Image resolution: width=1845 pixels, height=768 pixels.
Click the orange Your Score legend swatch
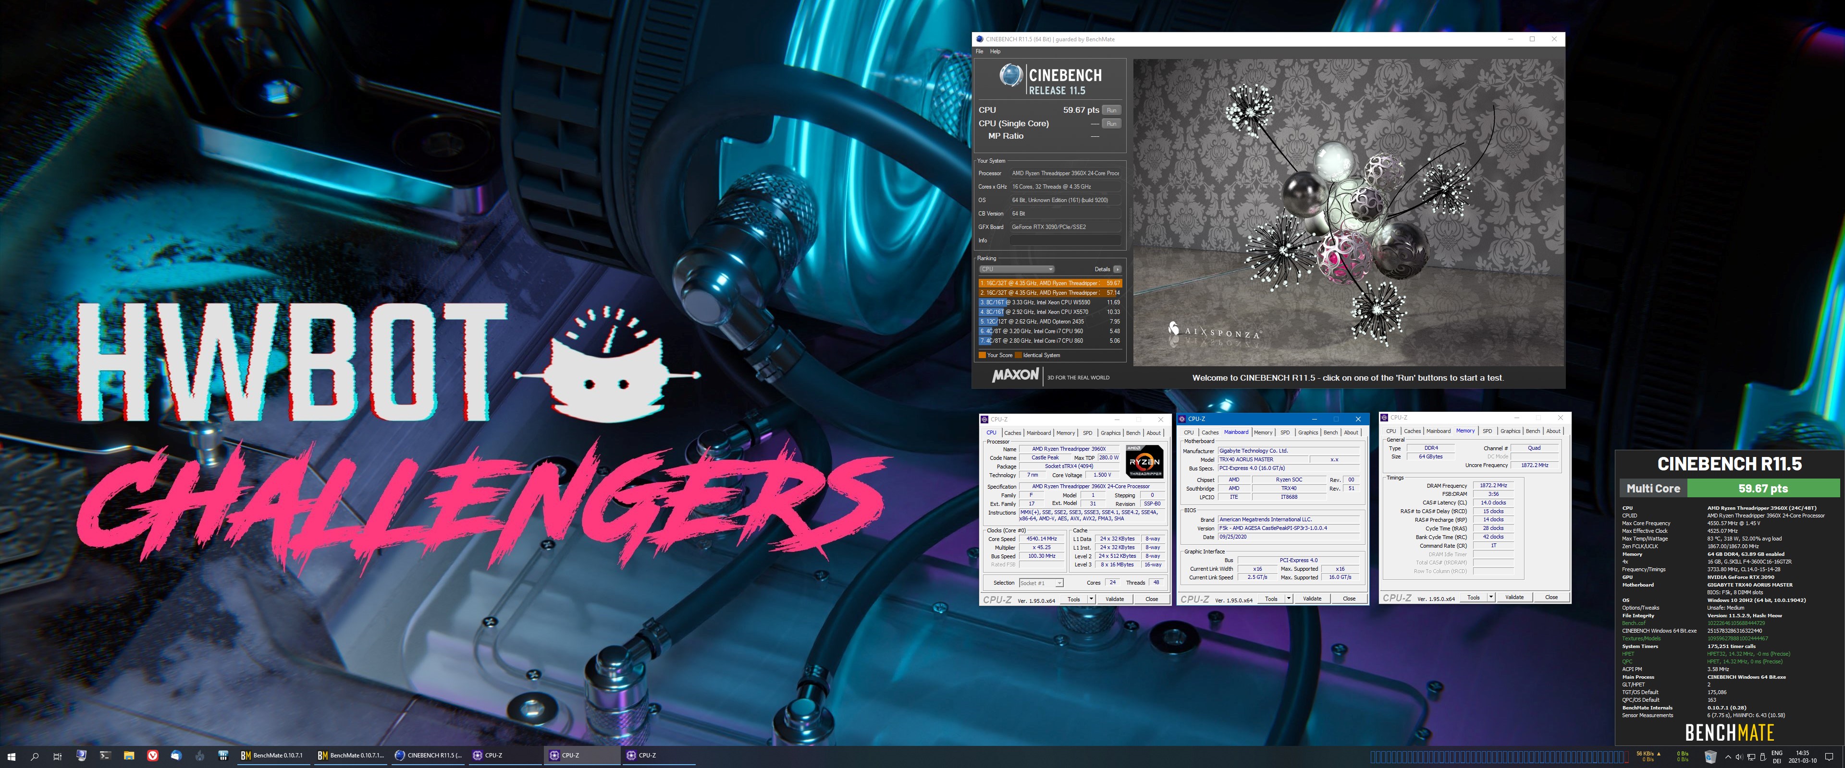point(982,355)
